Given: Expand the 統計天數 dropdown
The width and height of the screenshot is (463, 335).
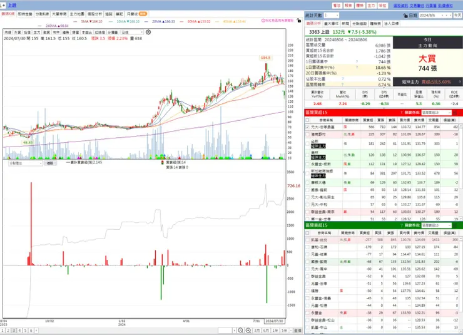Looking at the screenshot, I should click(x=332, y=16).
